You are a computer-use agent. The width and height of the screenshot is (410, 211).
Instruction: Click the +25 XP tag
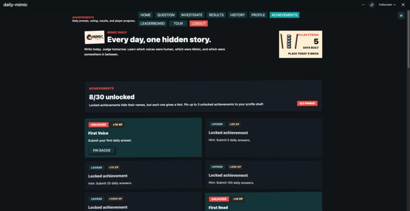235,124
